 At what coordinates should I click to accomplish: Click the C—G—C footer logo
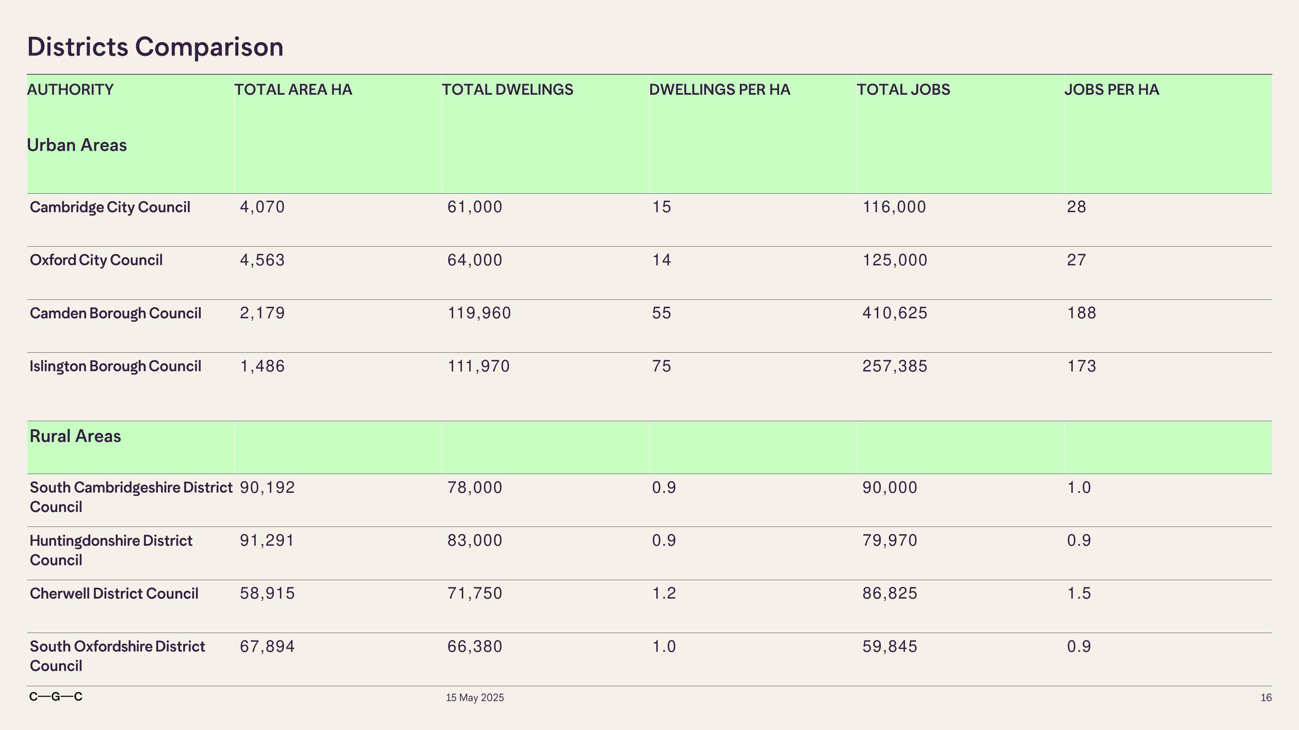click(x=56, y=697)
